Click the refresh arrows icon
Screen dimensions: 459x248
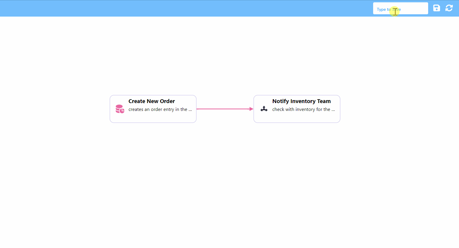click(x=449, y=8)
